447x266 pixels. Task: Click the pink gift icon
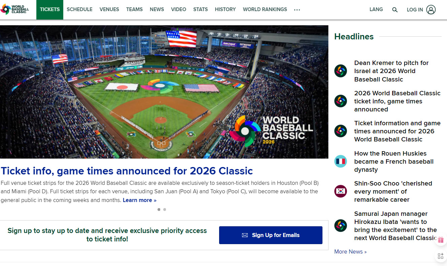click(441, 240)
